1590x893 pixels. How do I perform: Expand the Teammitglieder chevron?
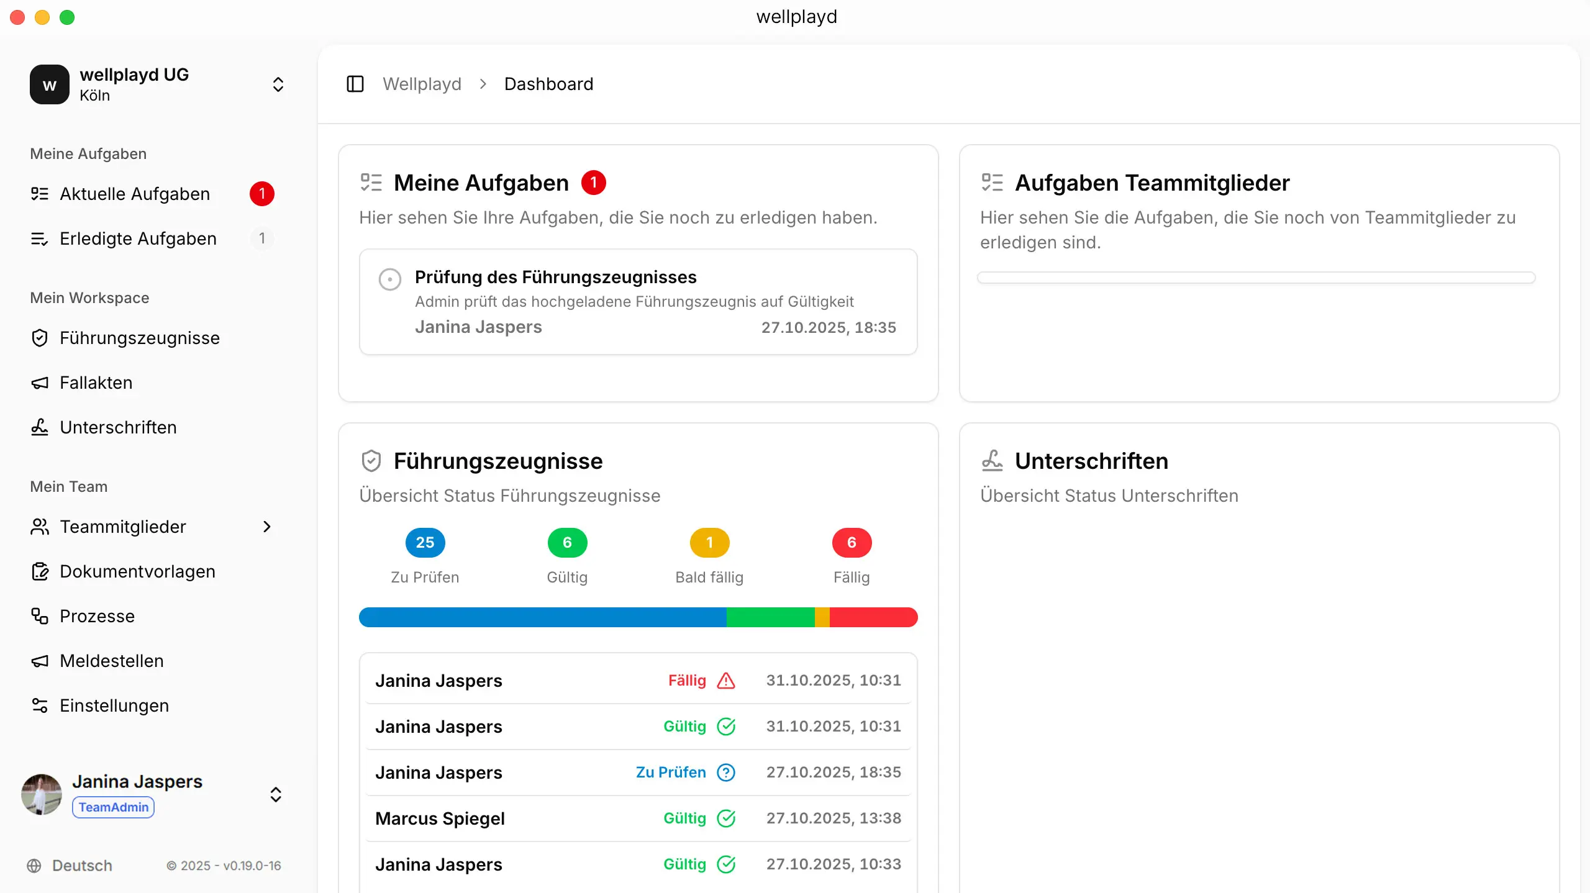tap(267, 527)
